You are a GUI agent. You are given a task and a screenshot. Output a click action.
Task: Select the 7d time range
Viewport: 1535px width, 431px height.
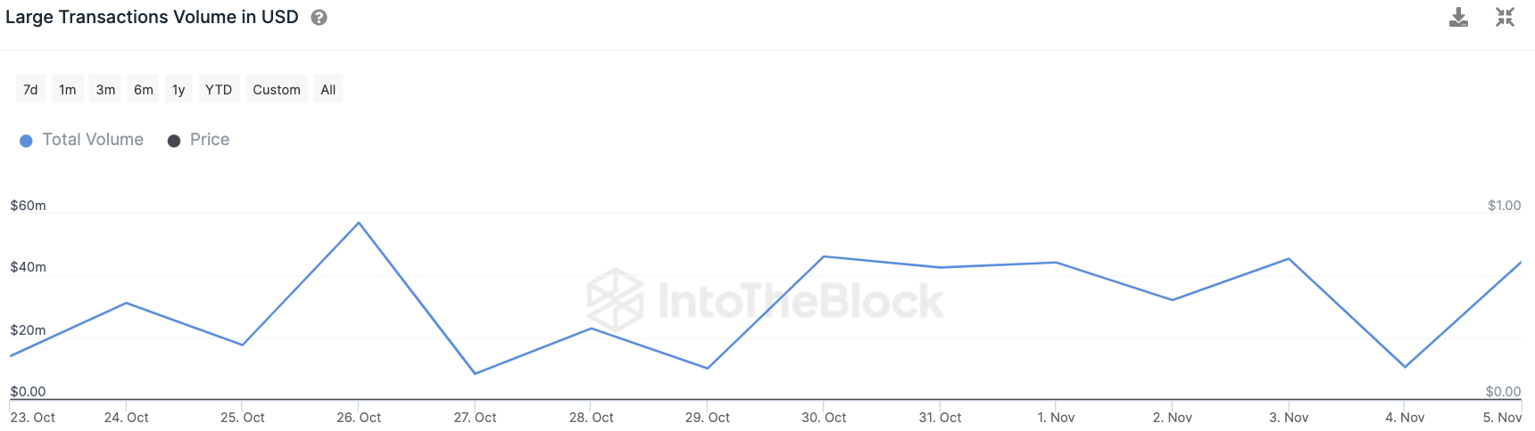30,89
